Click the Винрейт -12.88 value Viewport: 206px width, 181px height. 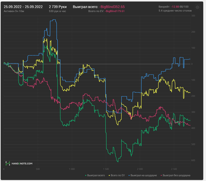tap(175, 6)
